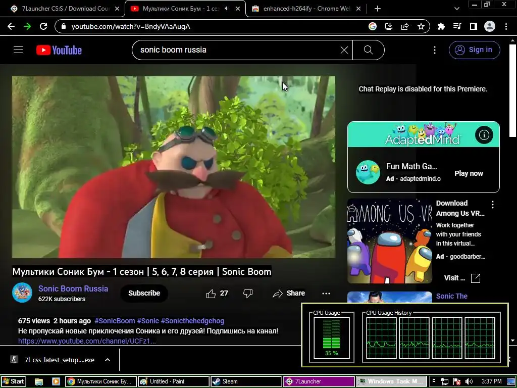Expand the tab search dropdown arrow
The image size is (517, 388).
click(456, 9)
